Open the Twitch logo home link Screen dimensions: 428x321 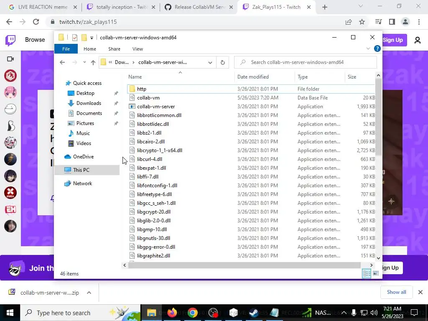pos(10,40)
